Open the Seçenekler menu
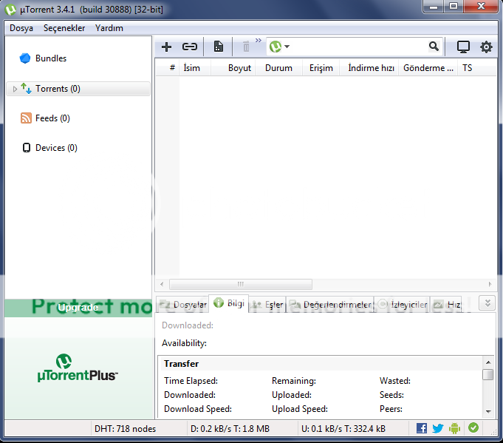The height and width of the screenshot is (443, 503). 64,28
